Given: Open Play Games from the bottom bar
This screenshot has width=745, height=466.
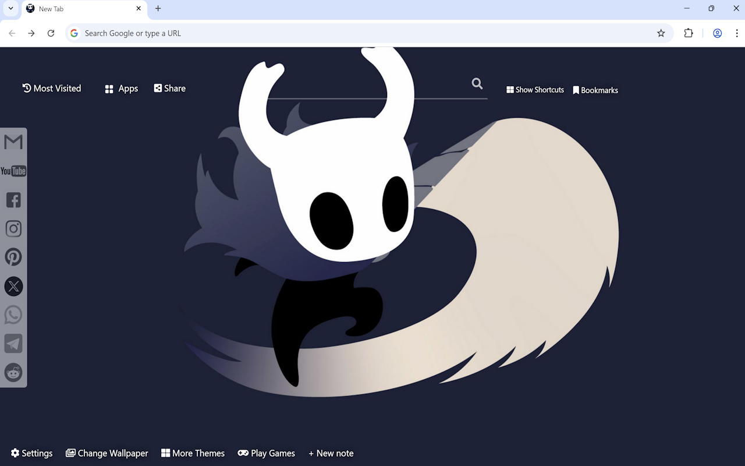Looking at the screenshot, I should pyautogui.click(x=266, y=453).
